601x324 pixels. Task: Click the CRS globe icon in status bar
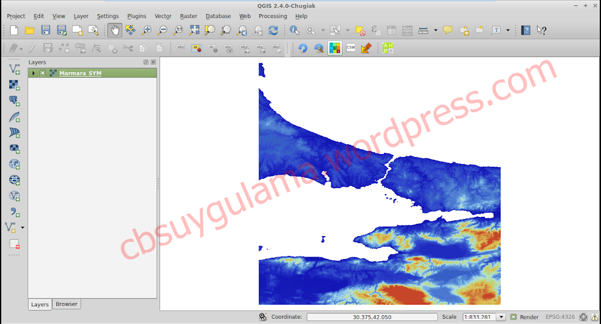click(583, 317)
